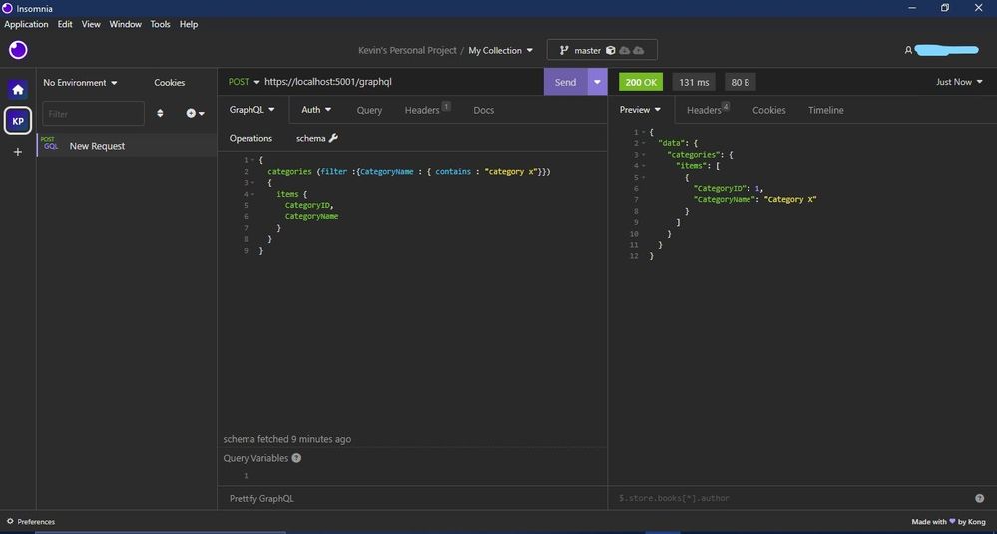Add new workspace with plus icon
997x534 pixels.
tap(18, 152)
